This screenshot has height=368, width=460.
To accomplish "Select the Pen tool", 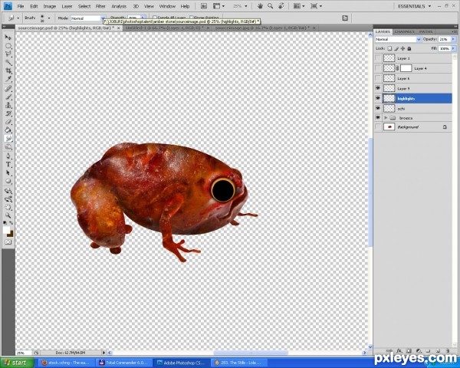I will (8, 156).
